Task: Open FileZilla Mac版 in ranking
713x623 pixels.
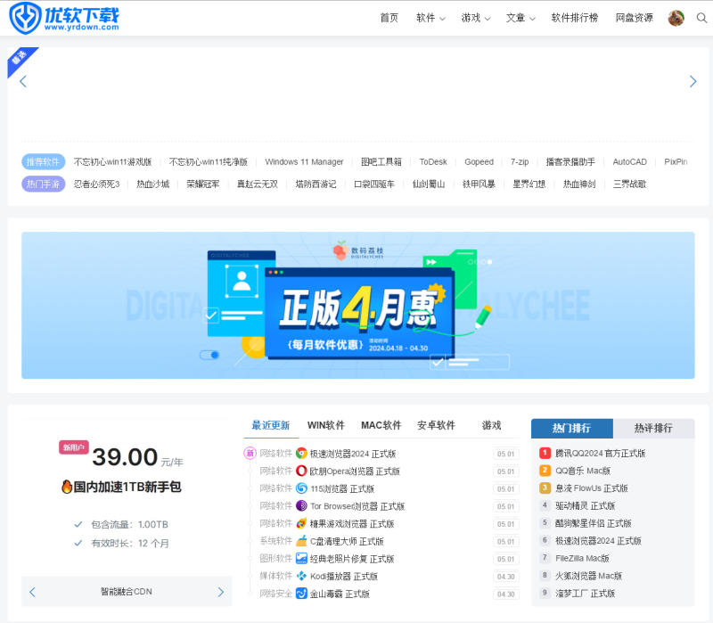Action: point(582,559)
